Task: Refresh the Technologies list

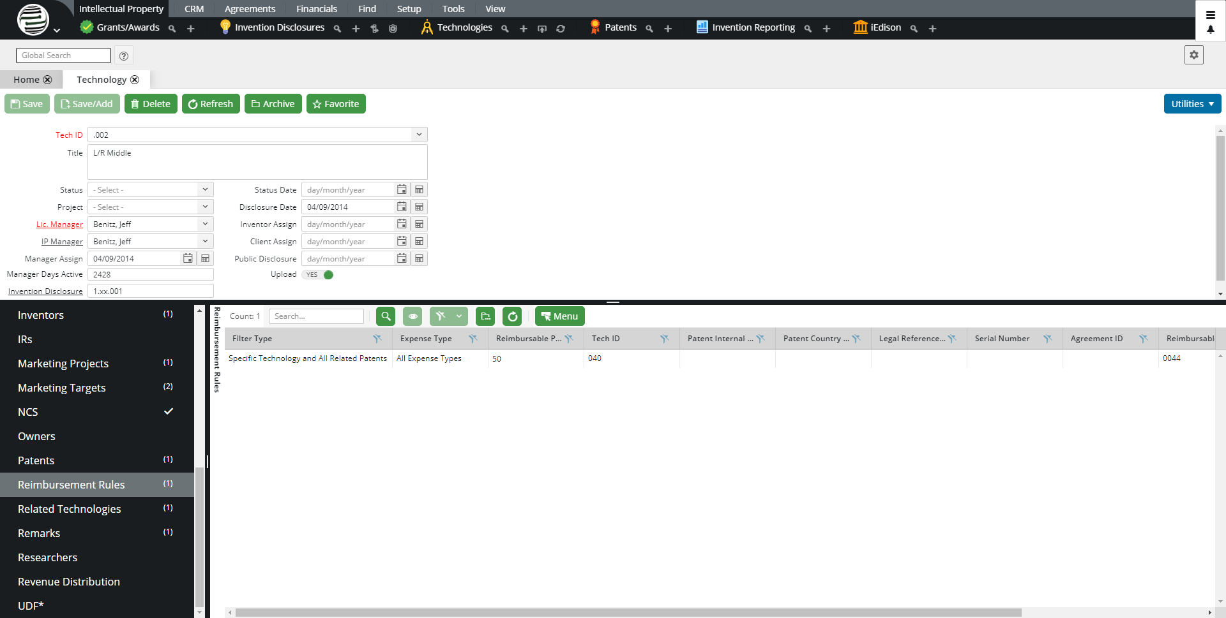Action: pos(561,28)
